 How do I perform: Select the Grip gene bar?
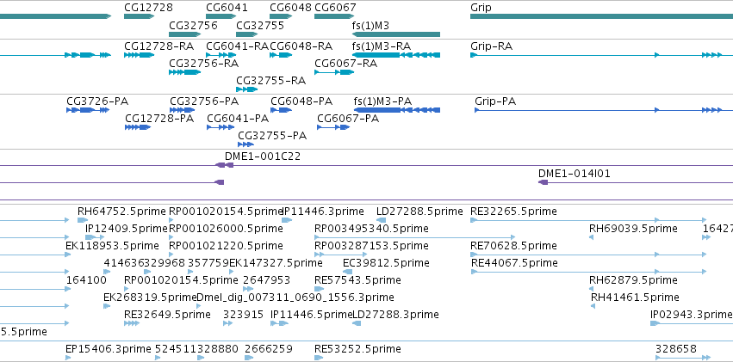click(x=601, y=16)
